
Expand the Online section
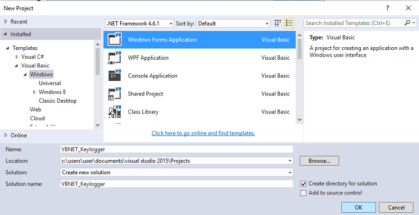click(6, 135)
